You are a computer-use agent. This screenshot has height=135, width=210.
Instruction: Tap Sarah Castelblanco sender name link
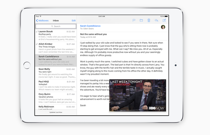(x=90, y=26)
